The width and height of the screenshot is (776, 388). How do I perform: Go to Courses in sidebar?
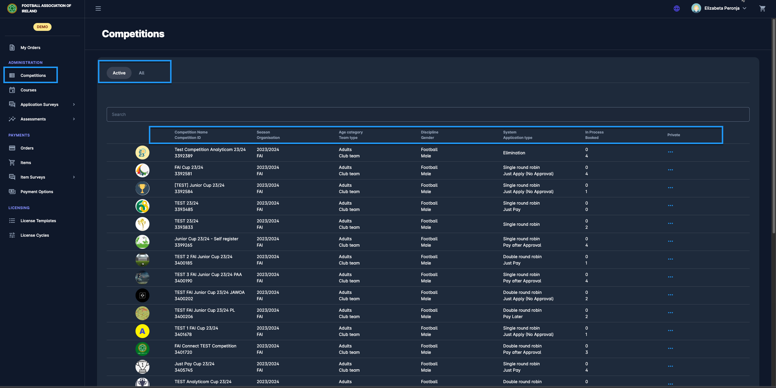(x=28, y=90)
